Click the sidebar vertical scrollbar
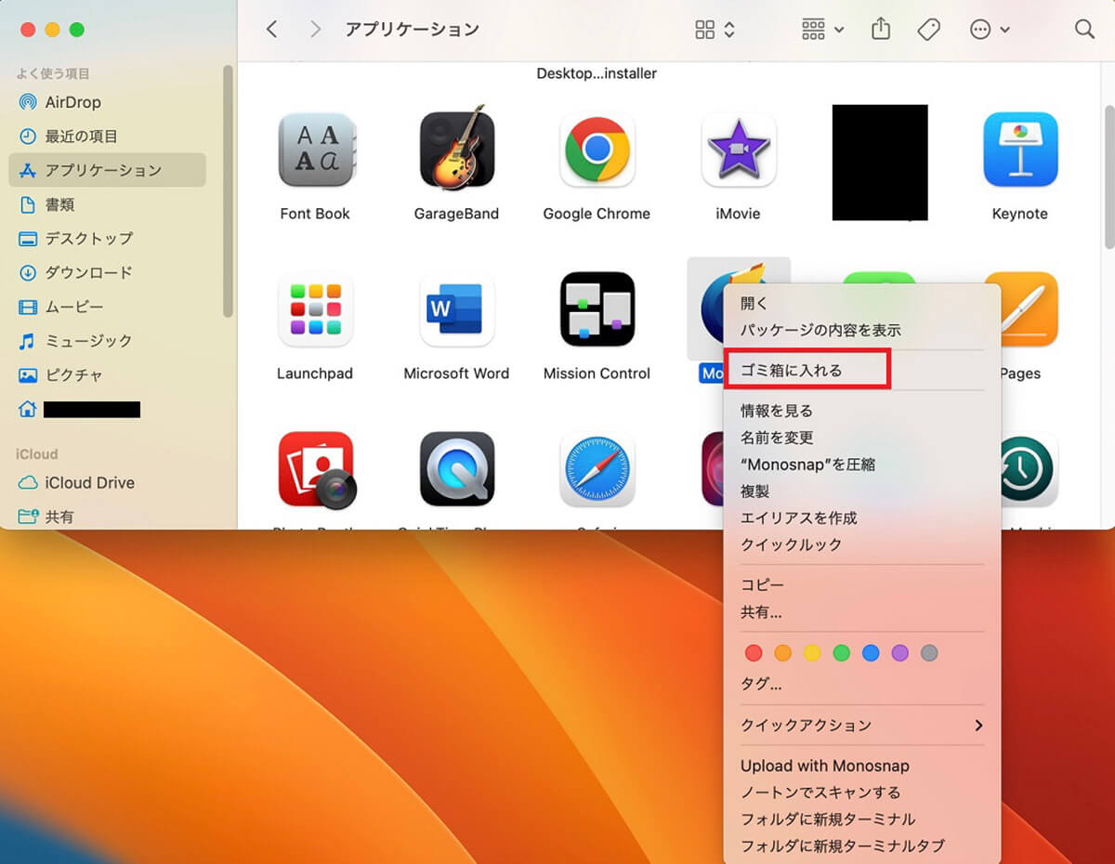 (x=228, y=191)
